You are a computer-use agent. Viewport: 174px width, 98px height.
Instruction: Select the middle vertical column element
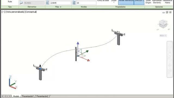tap(76, 54)
